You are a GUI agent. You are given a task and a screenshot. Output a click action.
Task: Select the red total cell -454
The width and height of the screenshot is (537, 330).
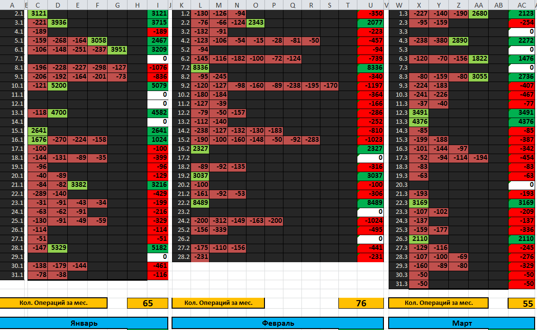[522, 157]
